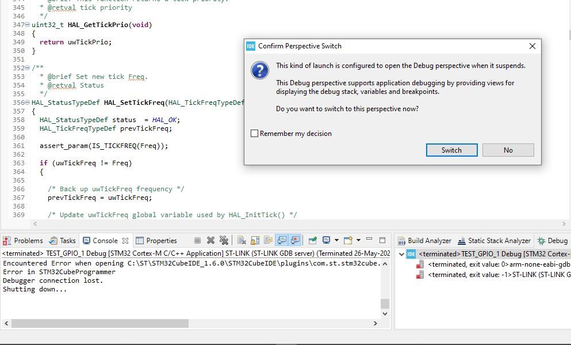Pin the Console view
The height and width of the screenshot is (345, 571).
tap(312, 240)
